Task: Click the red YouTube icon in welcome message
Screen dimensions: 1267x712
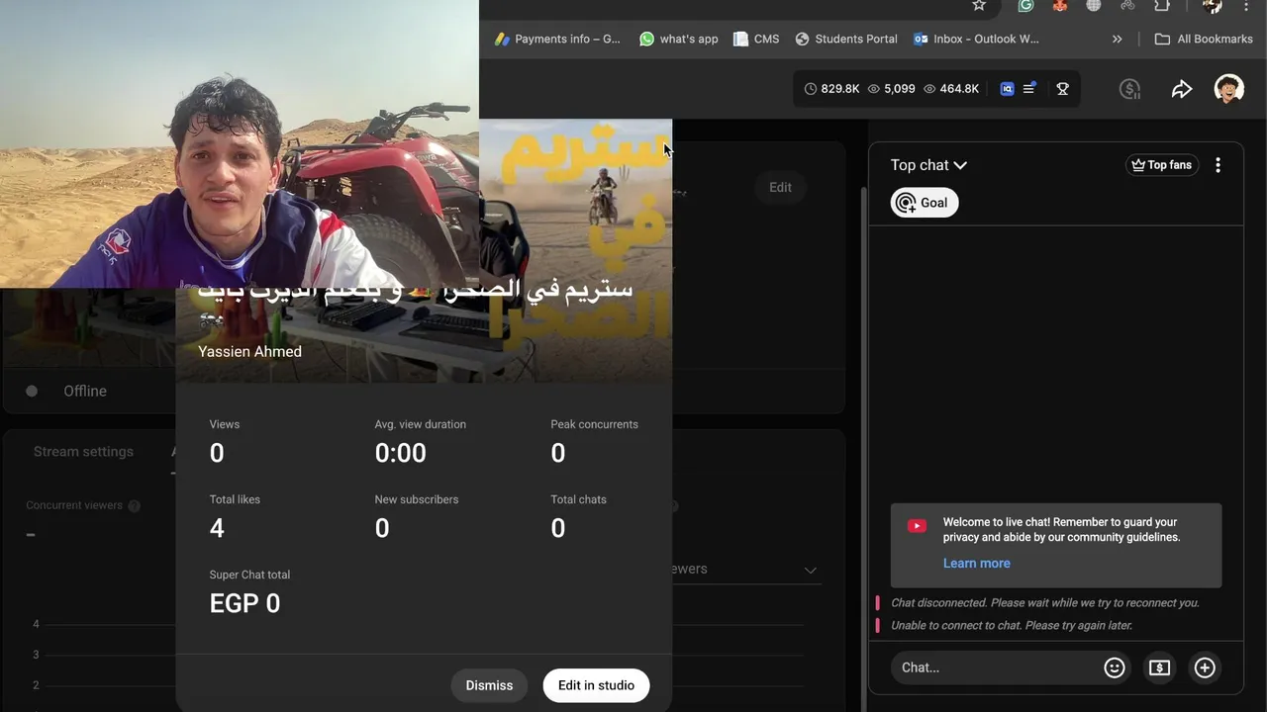Action: (918, 526)
